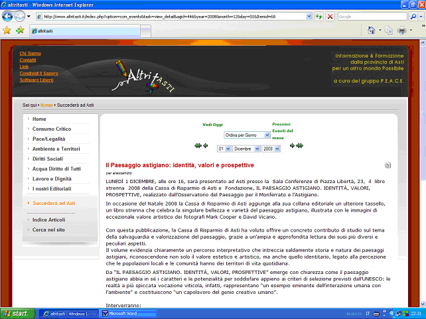
Task: Click the page vertical scrollbar
Action: (423, 174)
